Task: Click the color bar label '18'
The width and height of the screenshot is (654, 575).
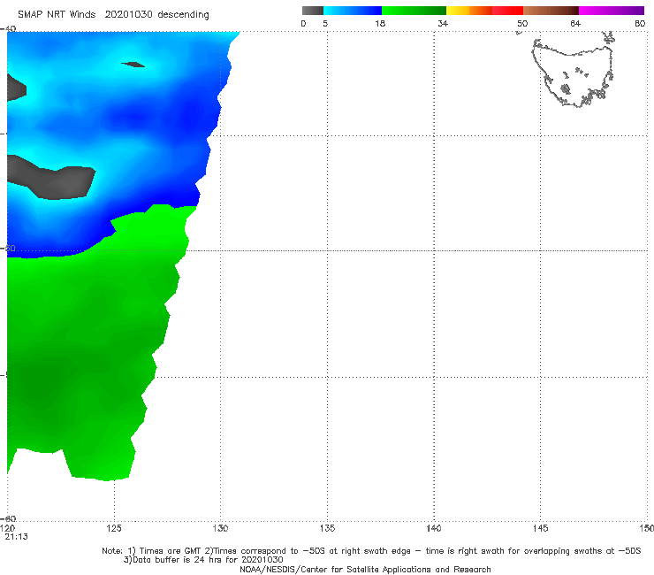Action: point(380,23)
